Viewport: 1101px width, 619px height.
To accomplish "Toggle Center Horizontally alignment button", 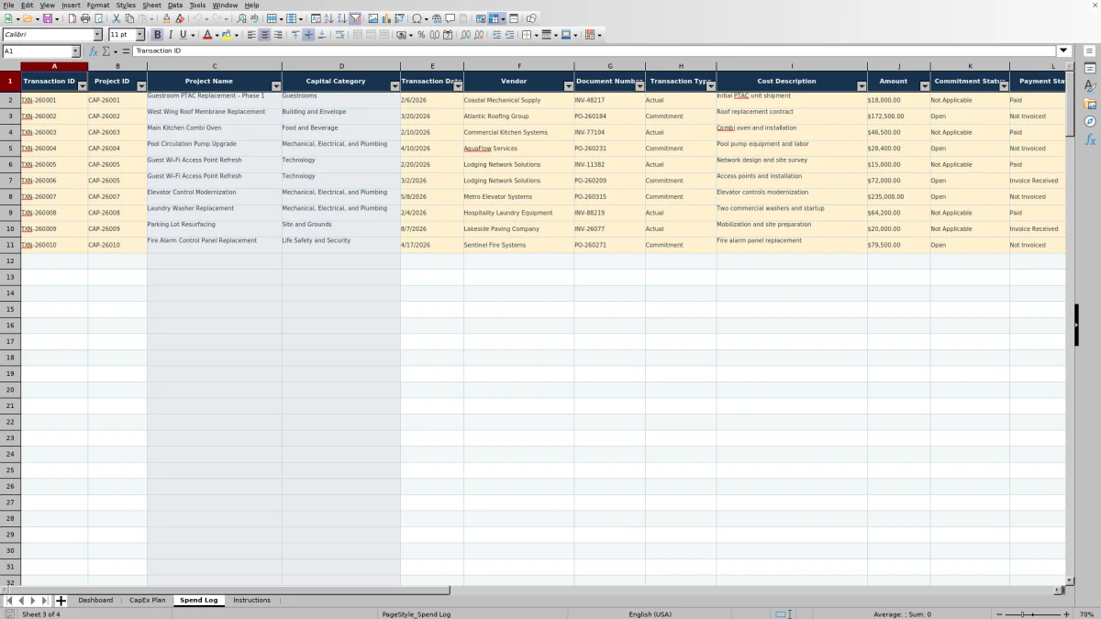I will click(x=264, y=35).
